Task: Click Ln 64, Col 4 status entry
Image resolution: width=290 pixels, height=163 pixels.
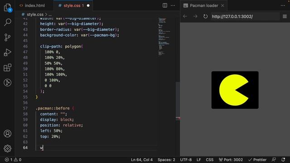Action: coord(142,160)
